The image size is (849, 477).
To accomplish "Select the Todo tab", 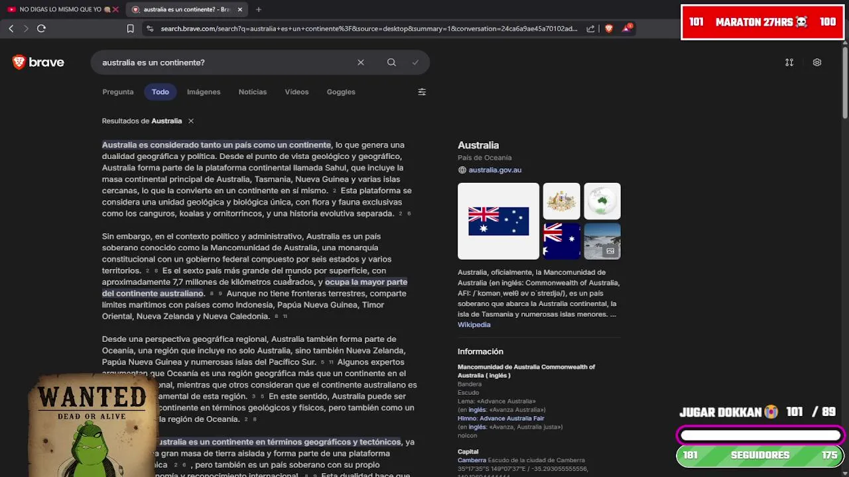I will (161, 92).
